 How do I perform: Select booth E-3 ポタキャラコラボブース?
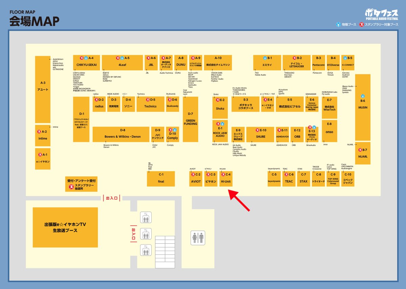(246, 104)
